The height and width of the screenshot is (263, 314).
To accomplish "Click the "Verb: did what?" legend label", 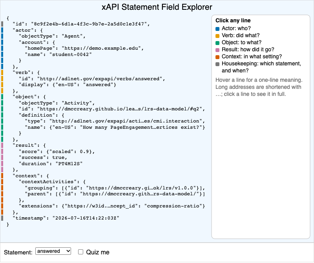I will 241,35.
